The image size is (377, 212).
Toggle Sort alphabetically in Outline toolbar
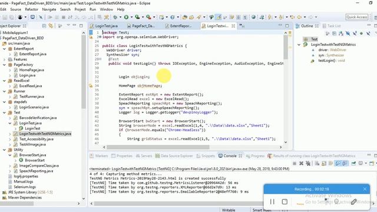point(341,34)
